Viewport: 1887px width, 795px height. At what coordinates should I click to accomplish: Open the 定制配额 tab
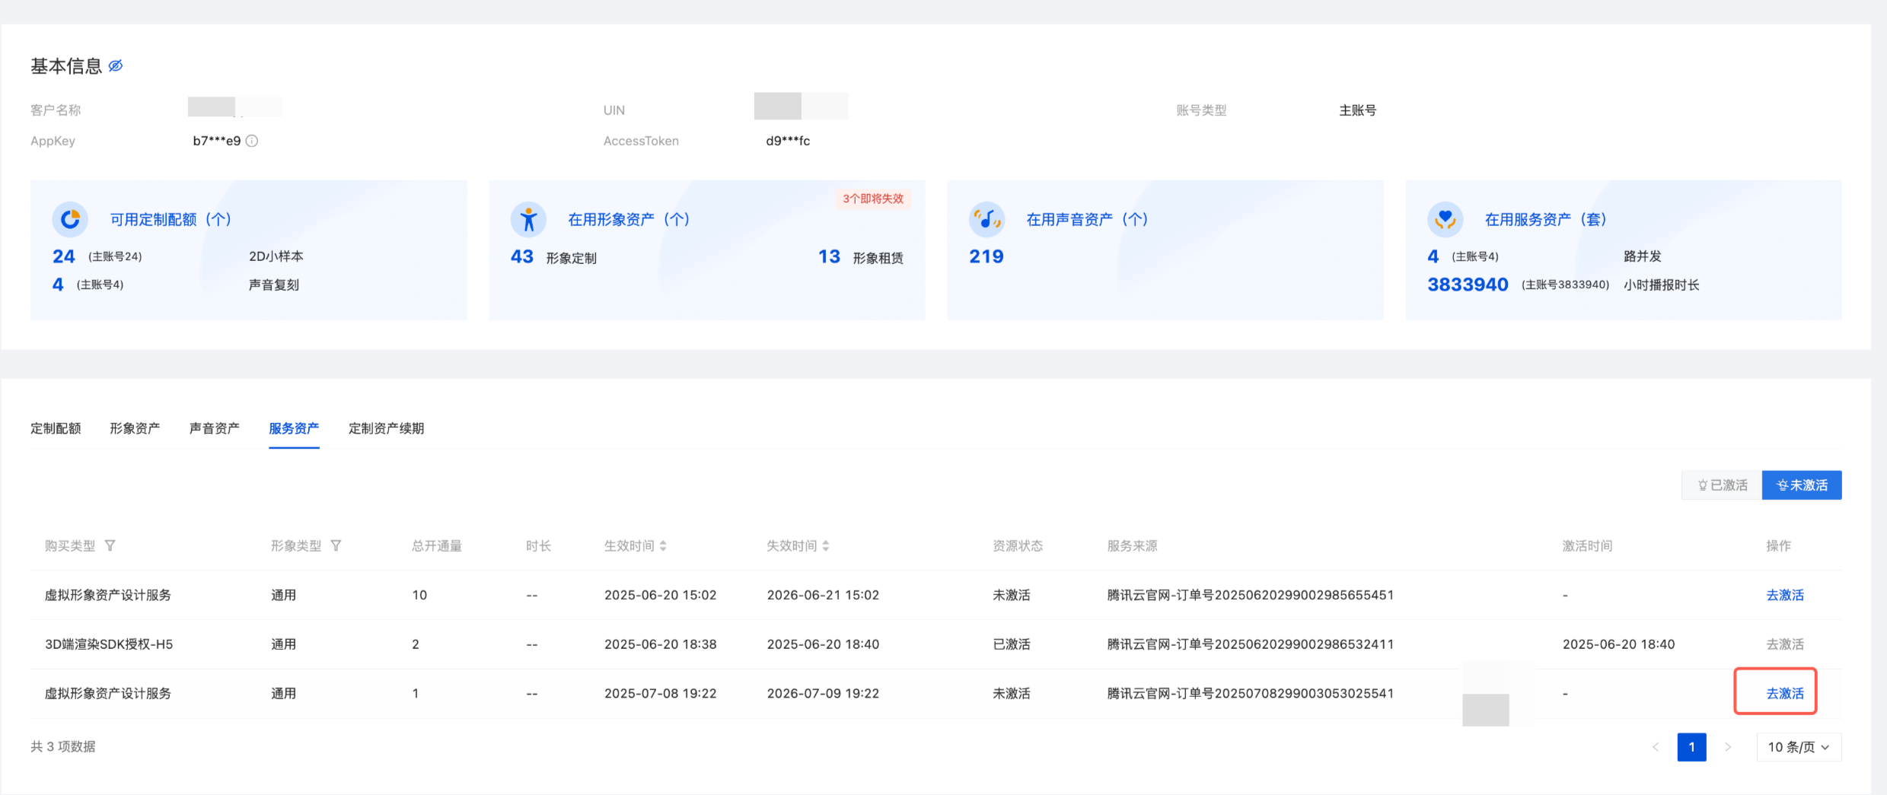pyautogui.click(x=56, y=428)
